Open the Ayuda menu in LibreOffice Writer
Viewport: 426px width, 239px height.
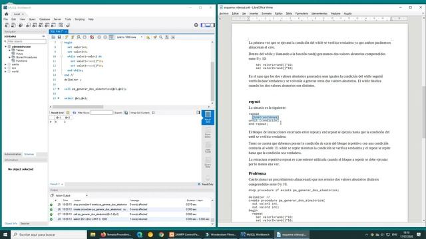point(347,13)
